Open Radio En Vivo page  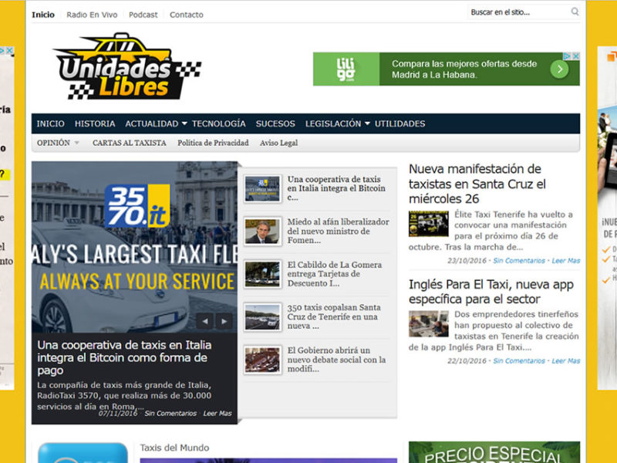pos(92,15)
